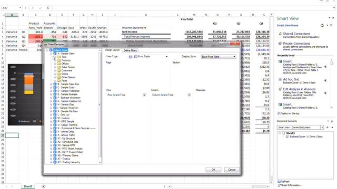The width and height of the screenshot is (337, 189).
Task: Select column header K in Excel
Action: click(146, 15)
